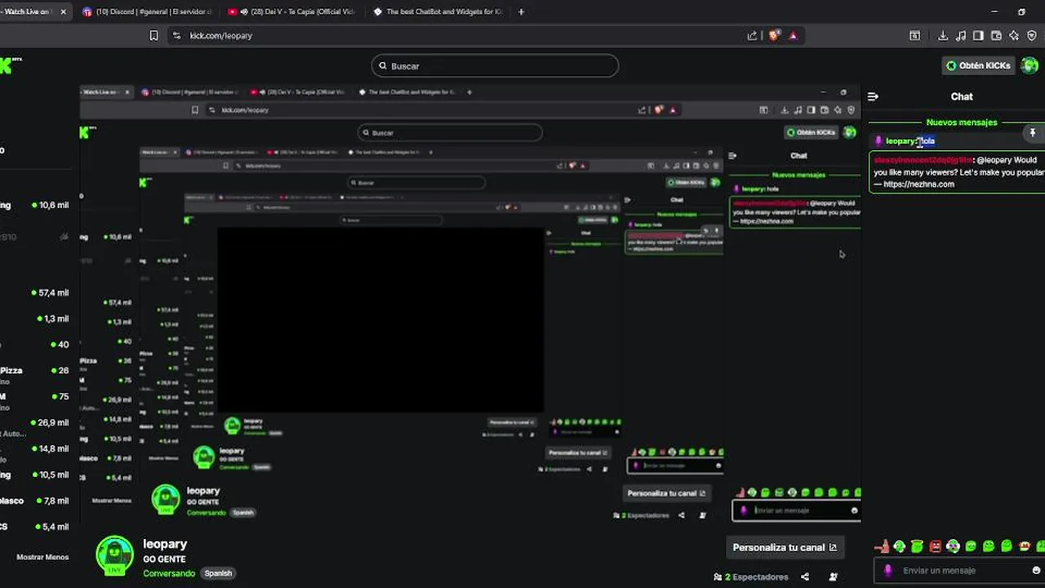Image resolution: width=1045 pixels, height=588 pixels.
Task: Click the red sleazyinnocent username in chat
Action: [x=923, y=160]
